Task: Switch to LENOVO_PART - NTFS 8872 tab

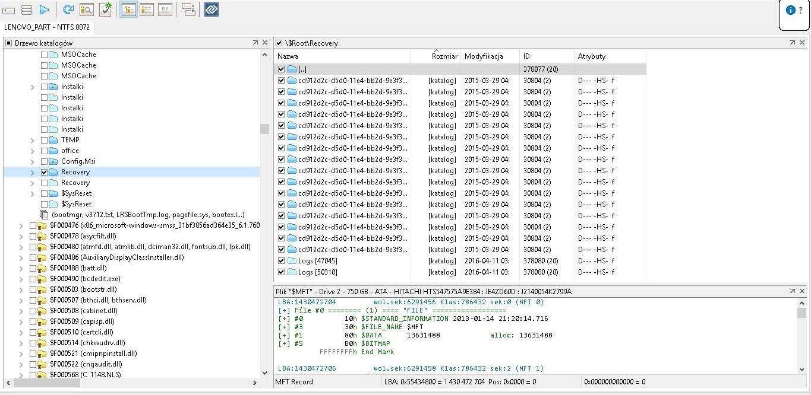Action: point(47,27)
